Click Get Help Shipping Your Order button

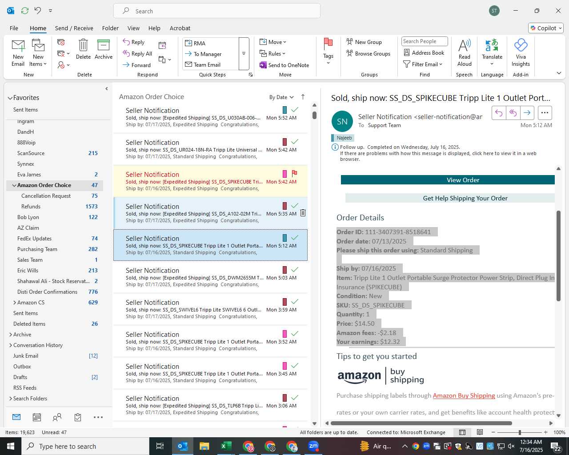(450, 198)
